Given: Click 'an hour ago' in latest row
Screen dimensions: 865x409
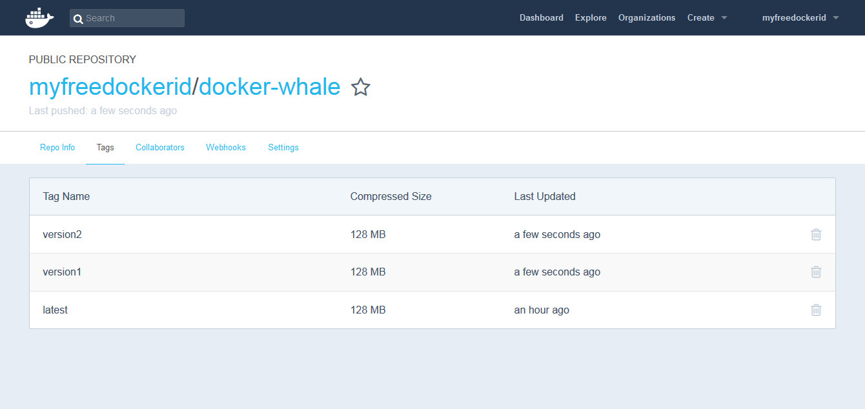Looking at the screenshot, I should [x=542, y=310].
